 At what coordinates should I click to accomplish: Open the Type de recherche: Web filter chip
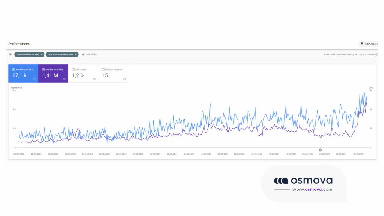[x=28, y=54]
